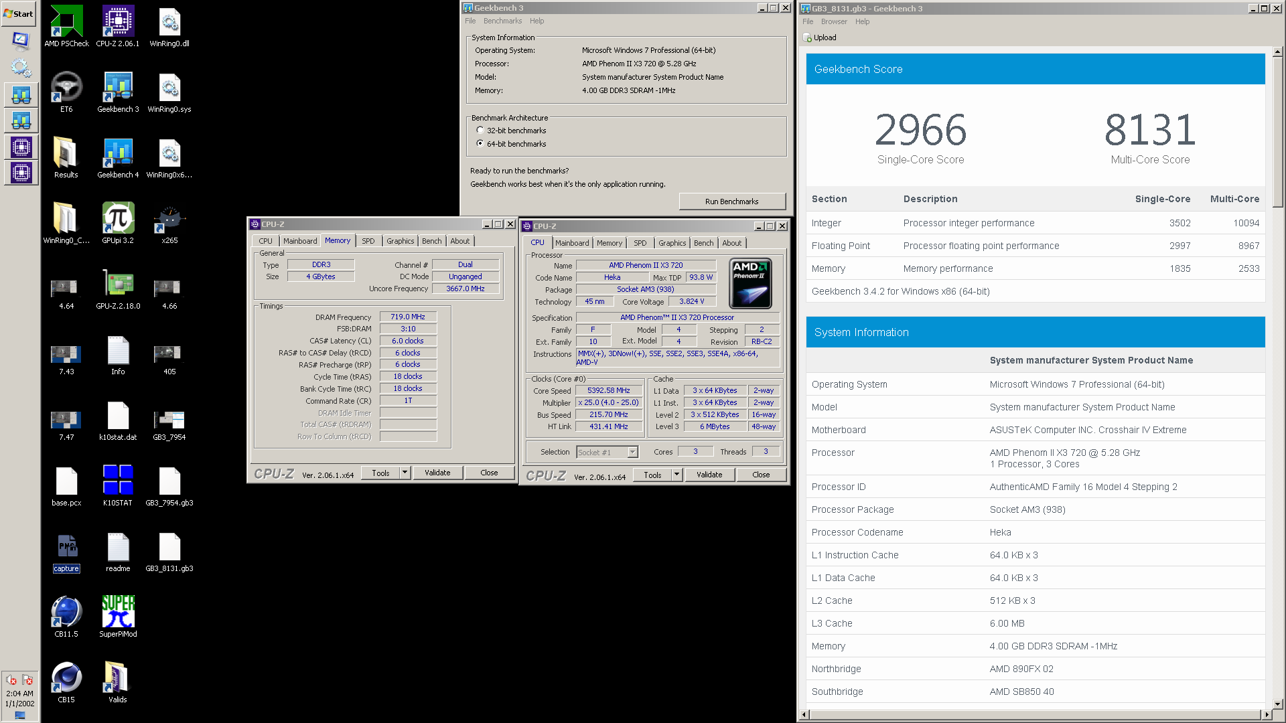Select 32-bit benchmarks radio button

(480, 131)
